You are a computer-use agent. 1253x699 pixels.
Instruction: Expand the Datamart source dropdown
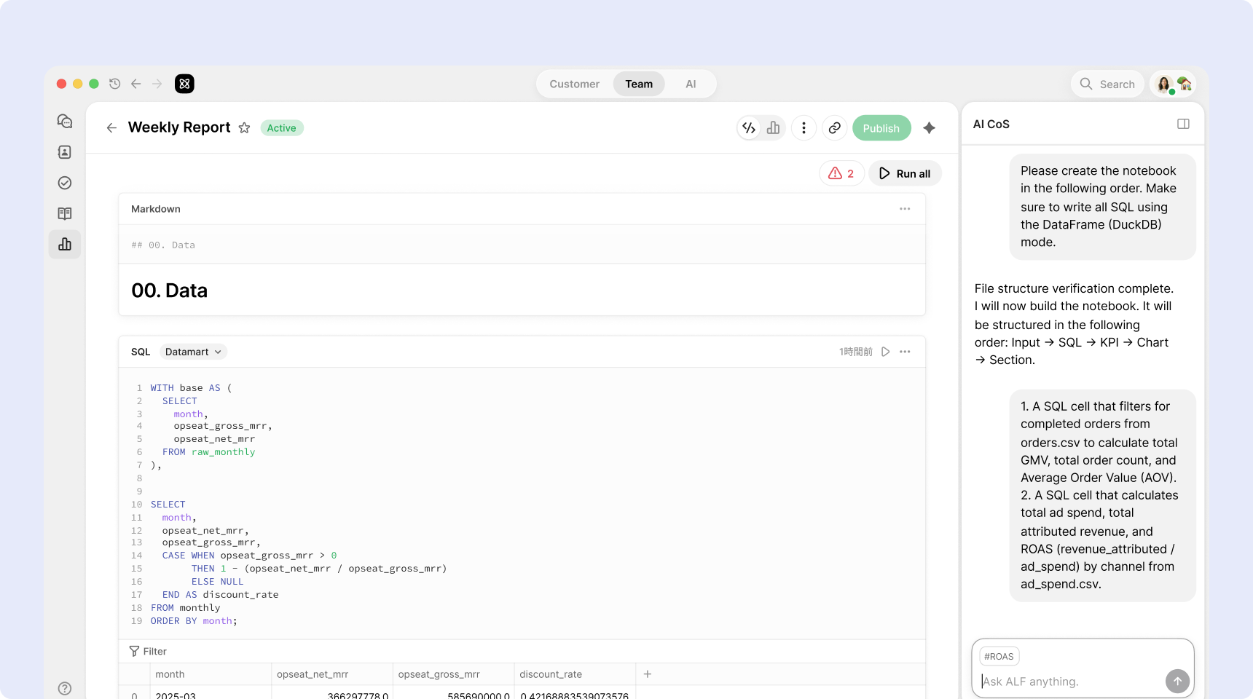pyautogui.click(x=193, y=352)
